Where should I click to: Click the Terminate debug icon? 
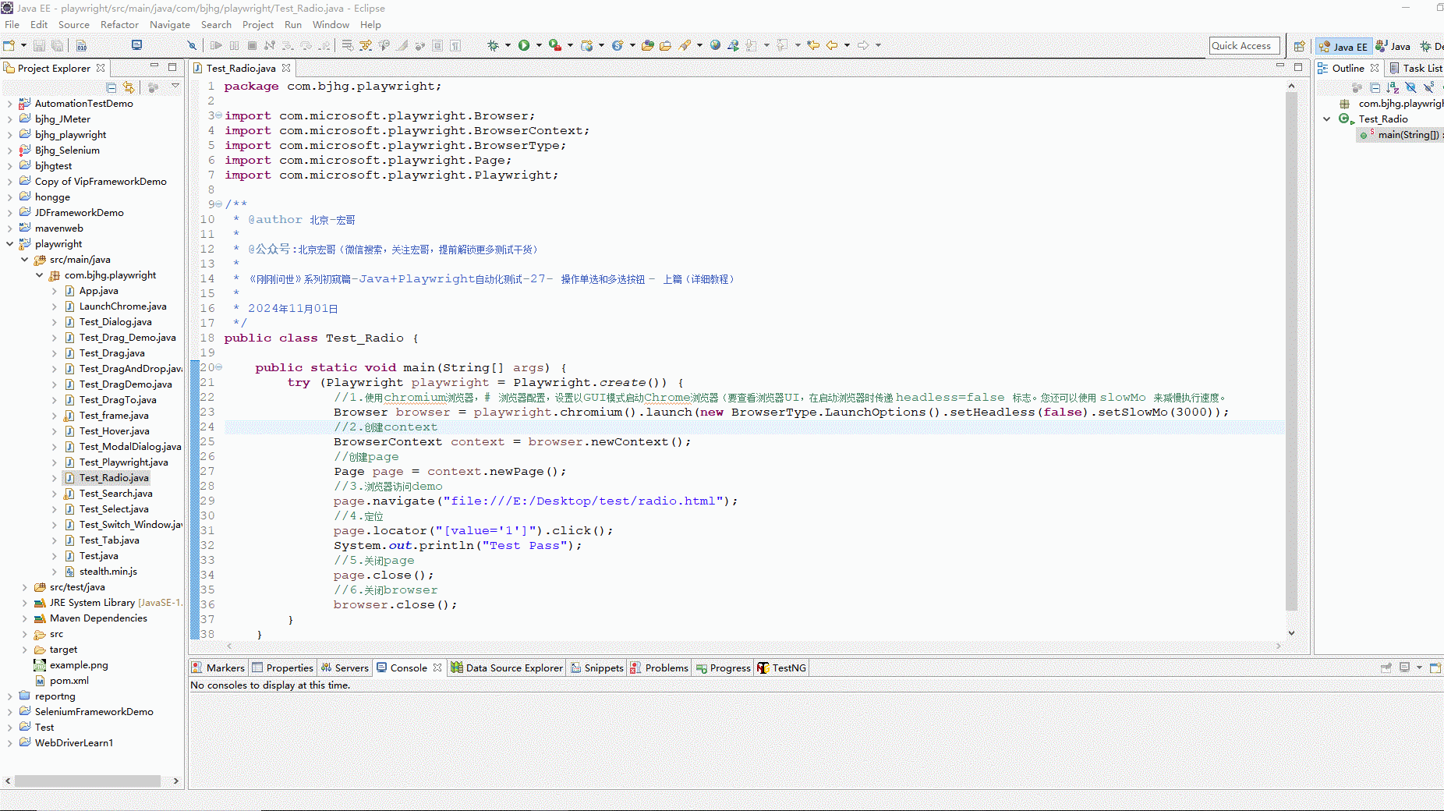pos(252,45)
